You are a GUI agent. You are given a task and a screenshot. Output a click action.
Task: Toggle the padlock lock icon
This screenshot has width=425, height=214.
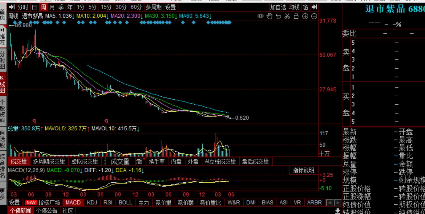pyautogui.click(x=296, y=16)
